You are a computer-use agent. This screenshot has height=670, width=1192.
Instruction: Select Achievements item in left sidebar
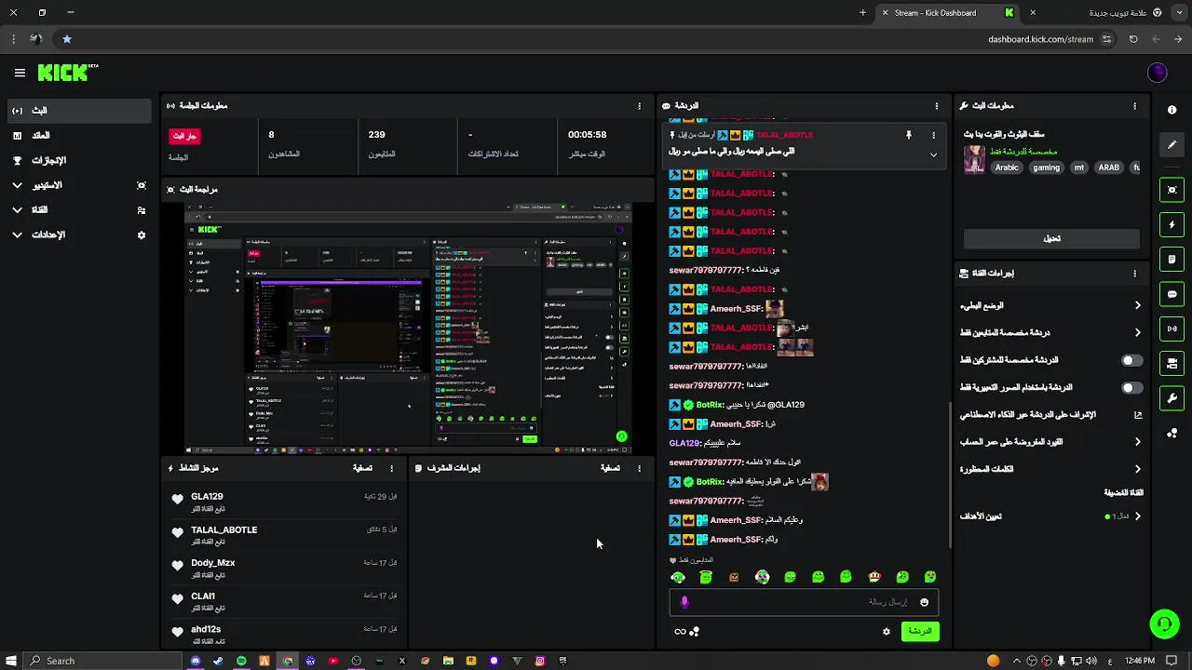pyautogui.click(x=78, y=161)
